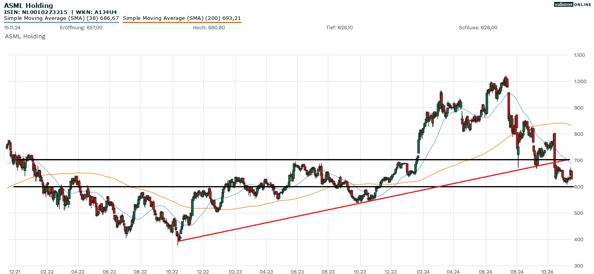This screenshot has width=594, height=274.
Task: Click the 15.11.24 date label
Action: (12, 27)
